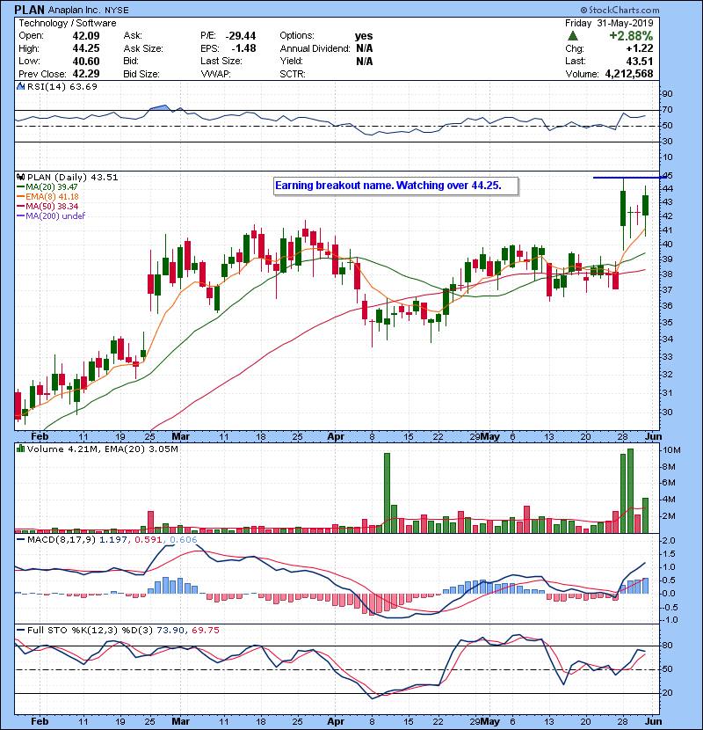Click the stochastic %D value 69.75
Screen dimensions: 703x730
click(x=205, y=630)
